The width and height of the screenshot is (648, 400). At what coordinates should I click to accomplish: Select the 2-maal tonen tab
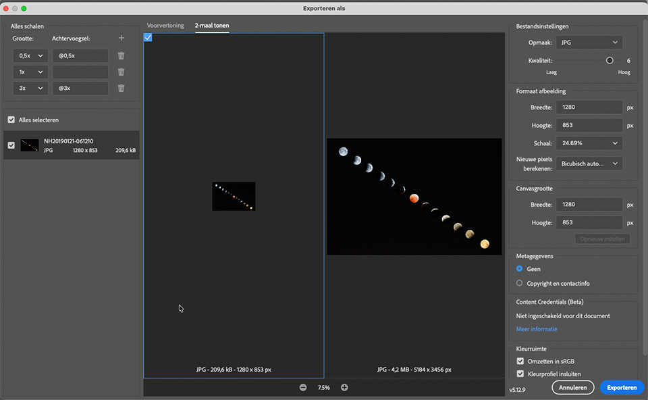(x=212, y=26)
